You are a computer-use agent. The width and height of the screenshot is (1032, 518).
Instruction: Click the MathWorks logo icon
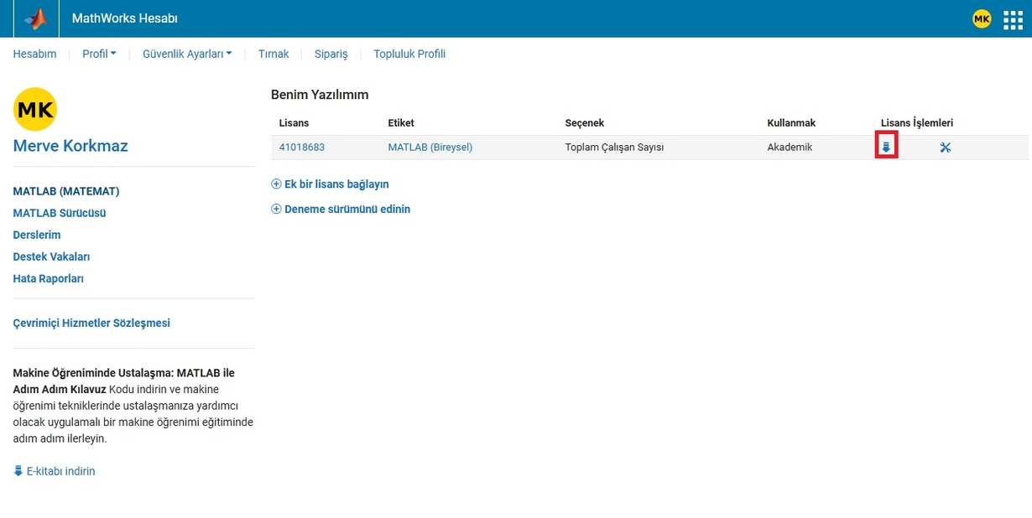(35, 18)
